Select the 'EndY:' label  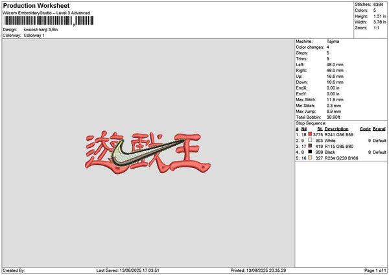tap(301, 94)
